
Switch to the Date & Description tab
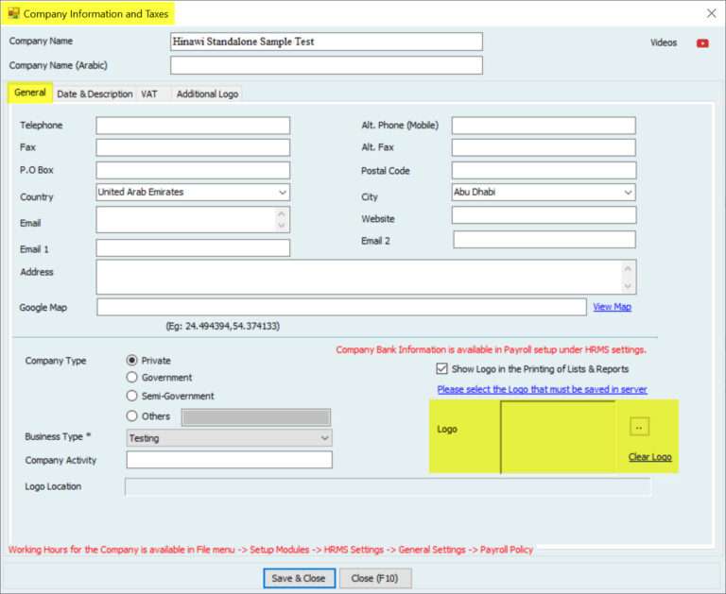tap(95, 94)
